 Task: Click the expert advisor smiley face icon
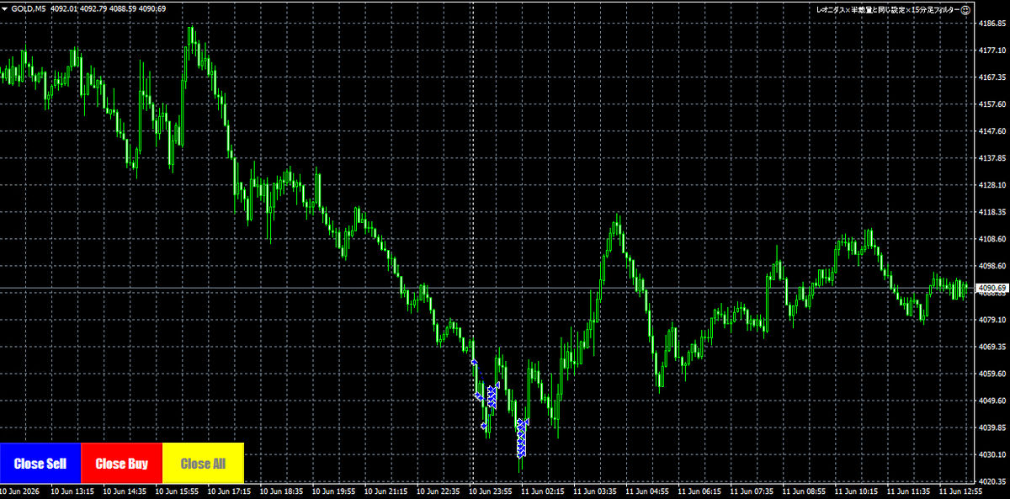tap(966, 9)
